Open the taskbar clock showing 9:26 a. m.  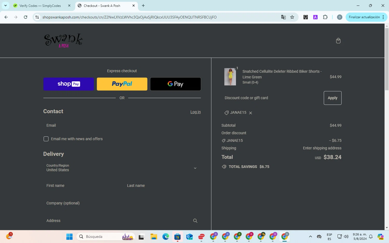(360, 237)
